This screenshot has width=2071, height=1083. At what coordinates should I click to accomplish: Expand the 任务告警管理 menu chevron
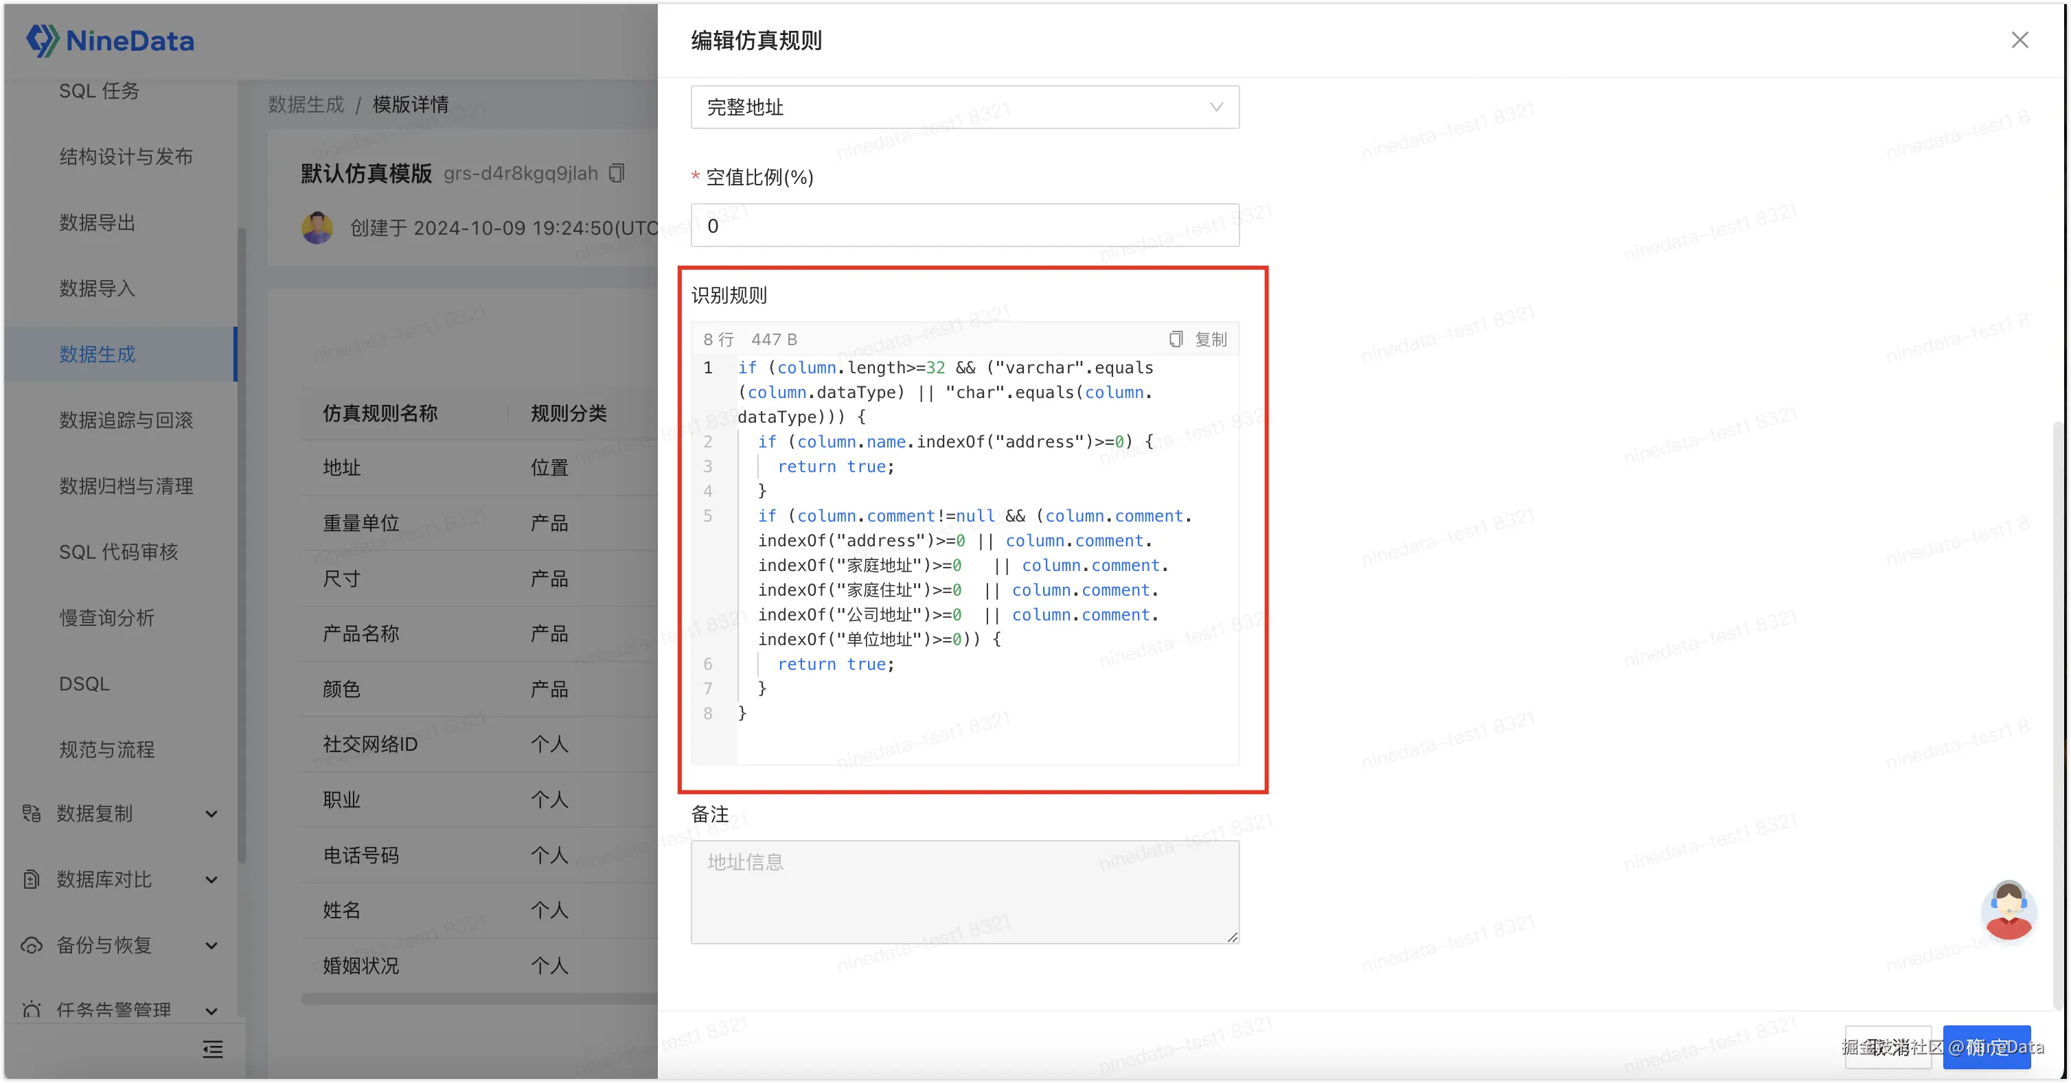click(211, 1011)
